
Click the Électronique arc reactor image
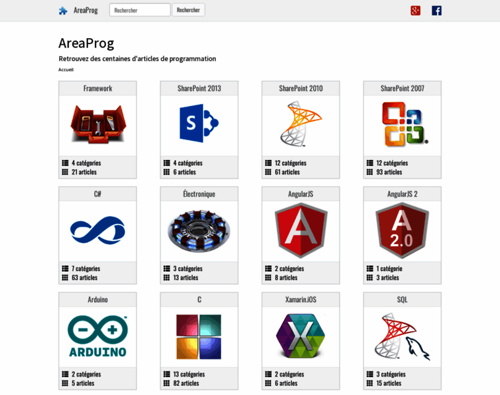(199, 230)
